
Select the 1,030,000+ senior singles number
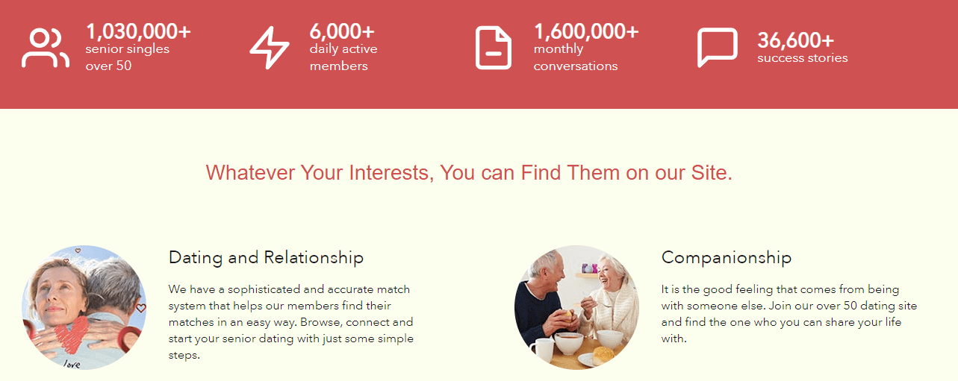click(x=138, y=31)
